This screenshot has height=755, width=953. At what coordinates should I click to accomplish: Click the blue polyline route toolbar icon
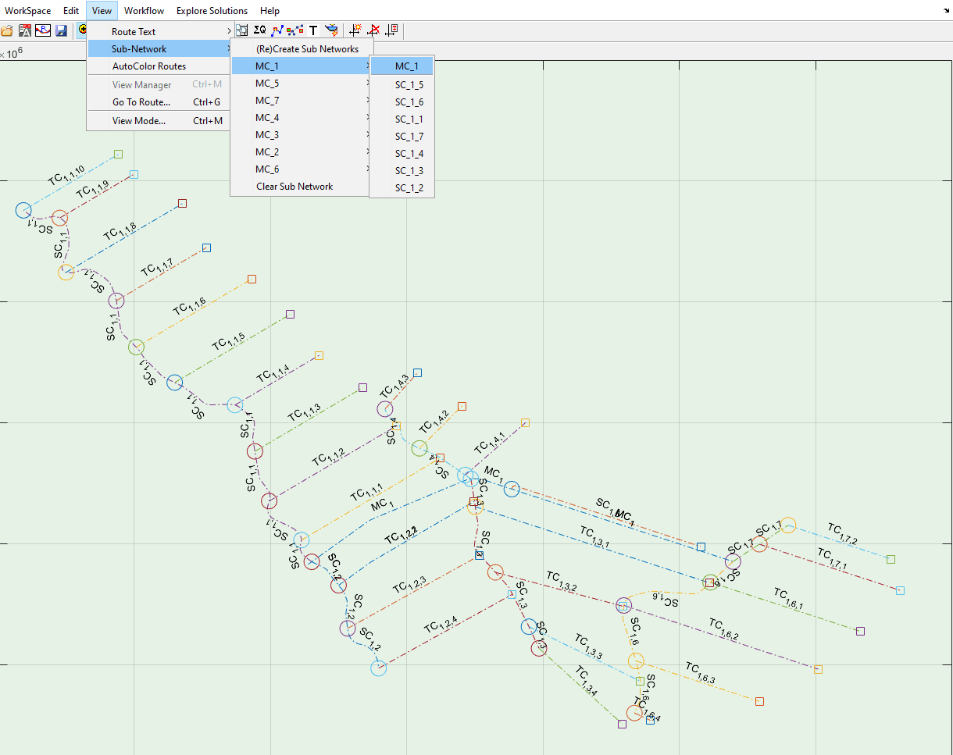(277, 30)
